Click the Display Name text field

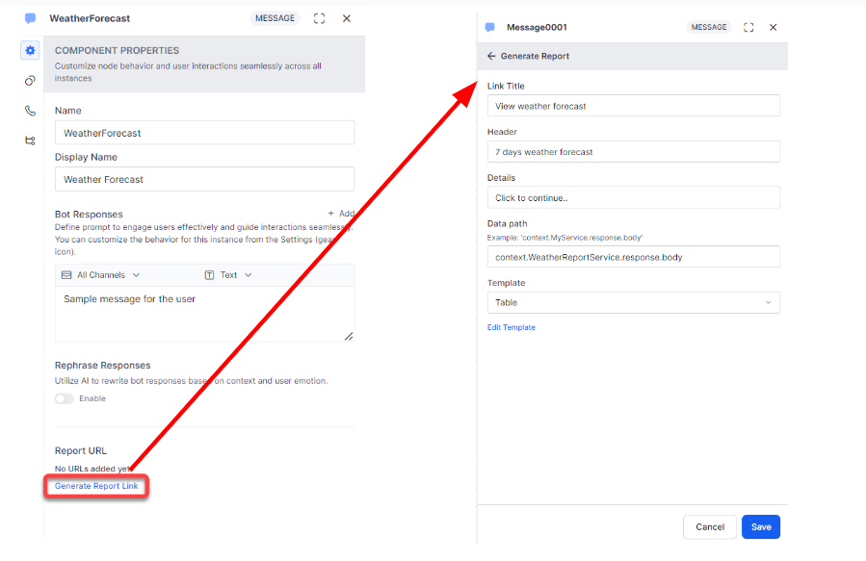point(204,179)
